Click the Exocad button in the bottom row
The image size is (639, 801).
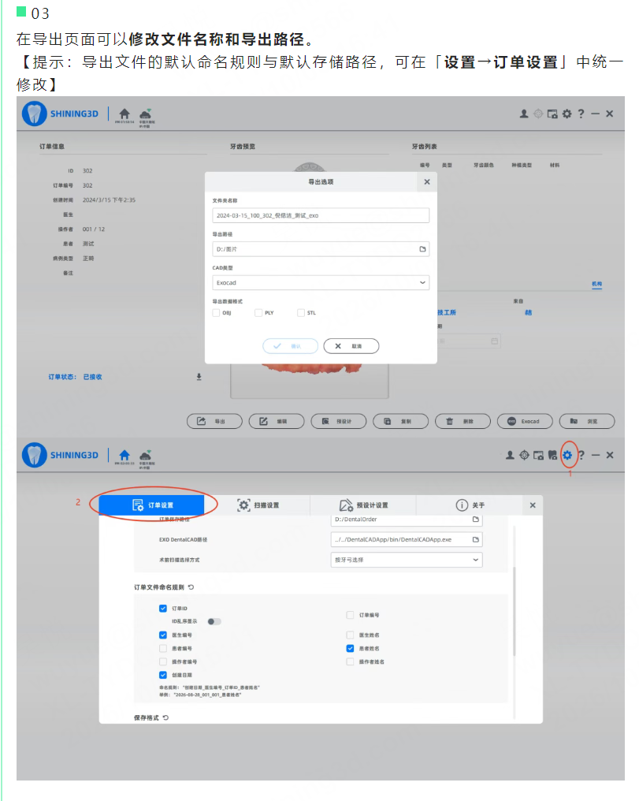(x=525, y=421)
